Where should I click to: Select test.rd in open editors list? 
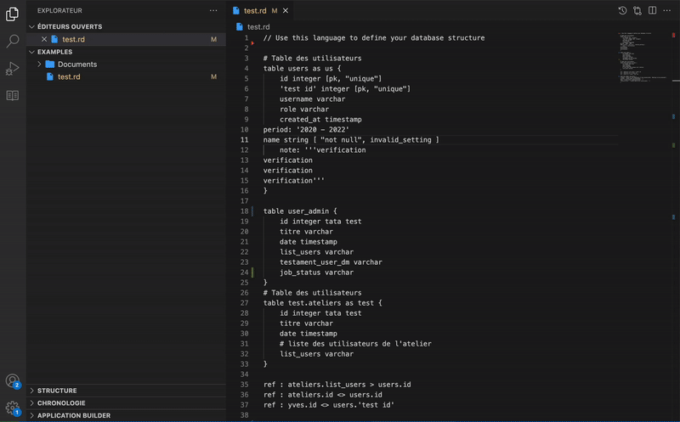pyautogui.click(x=126, y=39)
